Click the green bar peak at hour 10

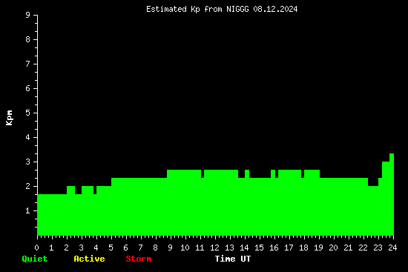pyautogui.click(x=184, y=203)
